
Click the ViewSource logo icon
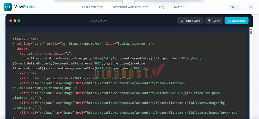[x=7, y=7]
